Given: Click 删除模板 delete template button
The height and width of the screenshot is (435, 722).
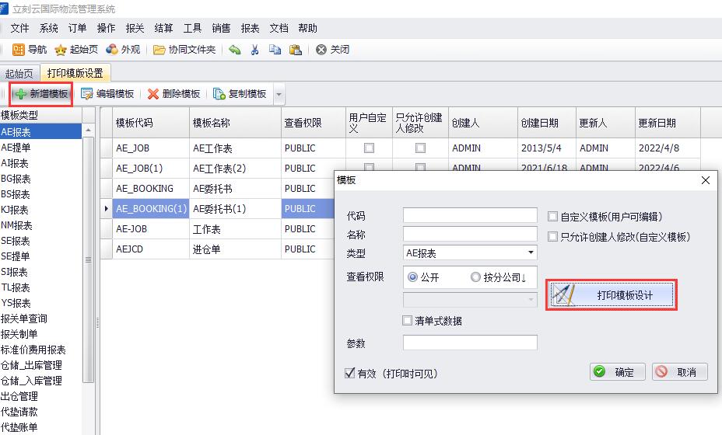Looking at the screenshot, I should pyautogui.click(x=173, y=94).
